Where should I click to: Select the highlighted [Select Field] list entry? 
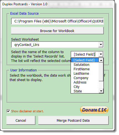coord(85,60)
